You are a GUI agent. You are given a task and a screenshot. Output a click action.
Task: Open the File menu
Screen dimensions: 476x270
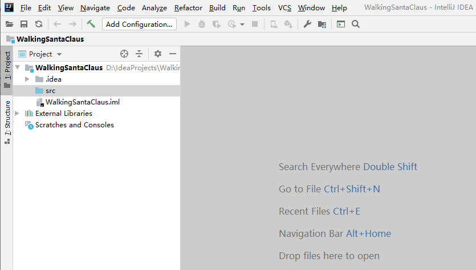(x=26, y=8)
